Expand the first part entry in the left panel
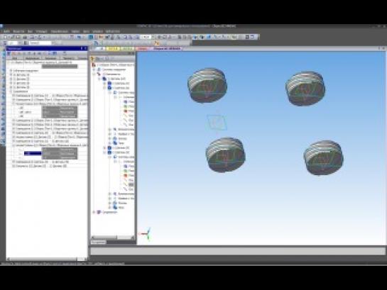The height and width of the screenshot is (290, 387). tap(11, 74)
